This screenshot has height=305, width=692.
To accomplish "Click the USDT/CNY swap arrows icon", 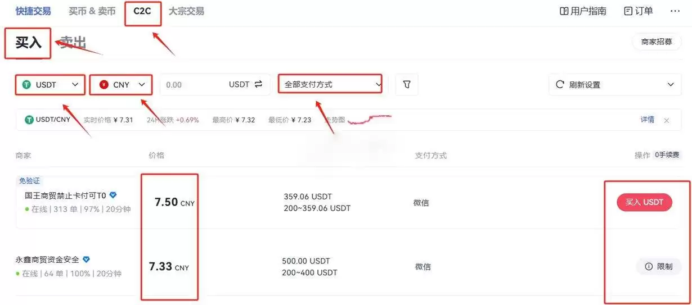I will click(258, 84).
